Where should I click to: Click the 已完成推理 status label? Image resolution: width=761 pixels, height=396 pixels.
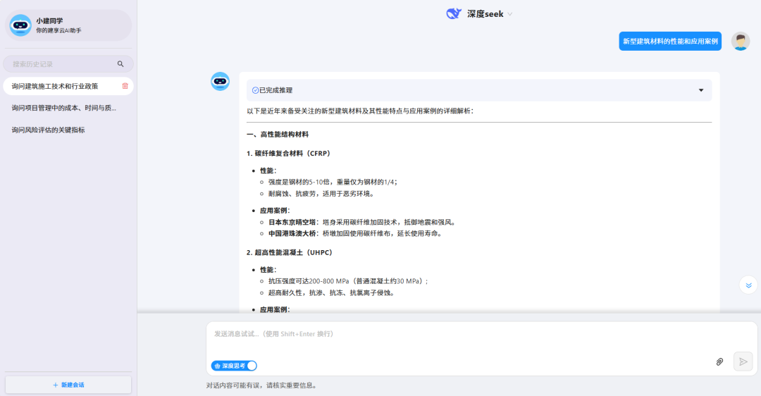coord(273,90)
